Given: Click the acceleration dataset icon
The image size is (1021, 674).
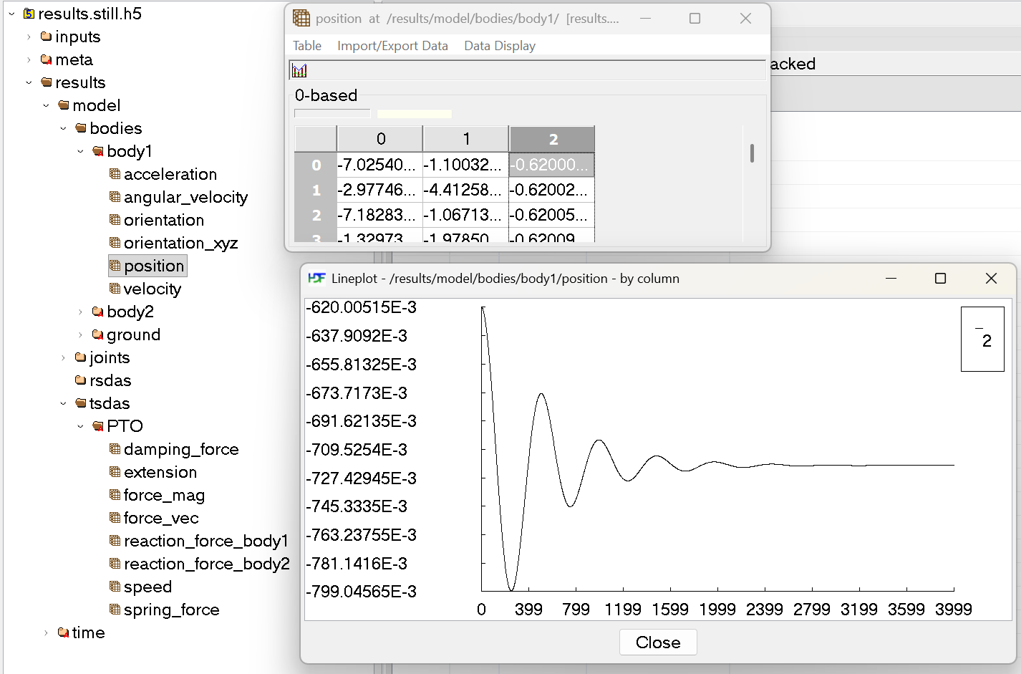Looking at the screenshot, I should point(115,174).
